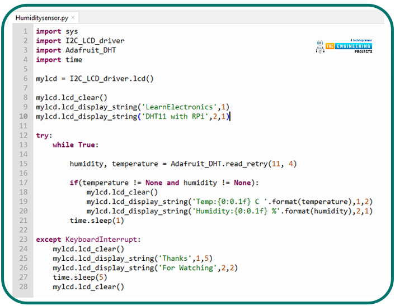Click the 'while True:' statement
395x306 pixels.
(76, 145)
